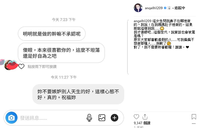Save the post with the bookmark icon
199x128 pixels.
[194, 117]
